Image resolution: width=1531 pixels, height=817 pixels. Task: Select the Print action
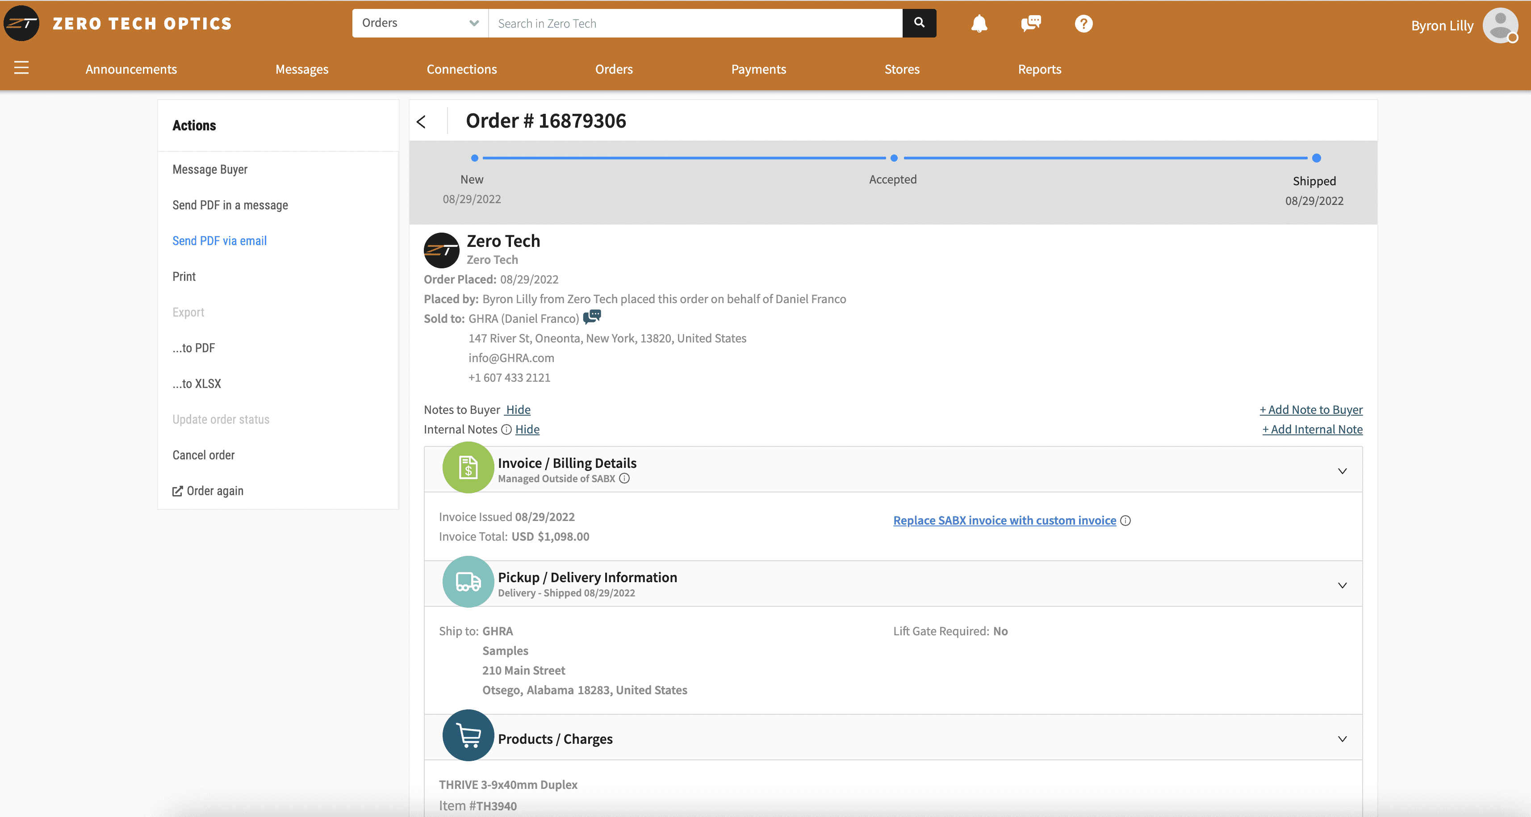click(184, 276)
